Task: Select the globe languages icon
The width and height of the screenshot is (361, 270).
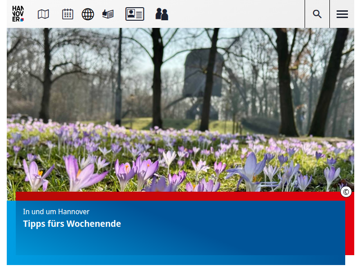Action: [88, 14]
